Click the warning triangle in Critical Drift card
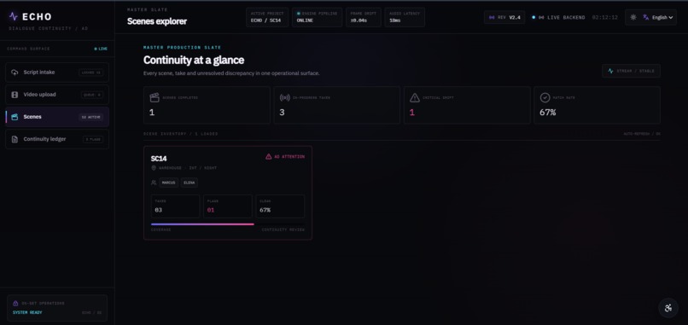688x325 pixels. (415, 97)
